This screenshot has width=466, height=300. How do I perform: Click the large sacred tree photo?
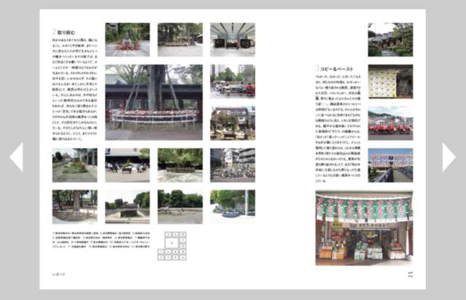[154, 102]
